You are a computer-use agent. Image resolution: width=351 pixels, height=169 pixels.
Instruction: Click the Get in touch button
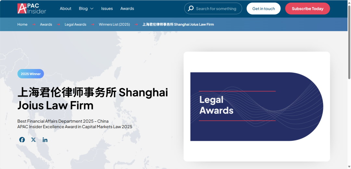coord(264,8)
